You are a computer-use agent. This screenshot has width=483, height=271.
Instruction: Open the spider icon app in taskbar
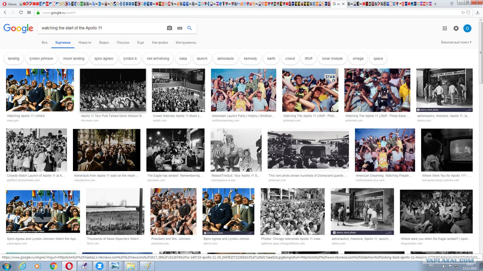click(85, 266)
